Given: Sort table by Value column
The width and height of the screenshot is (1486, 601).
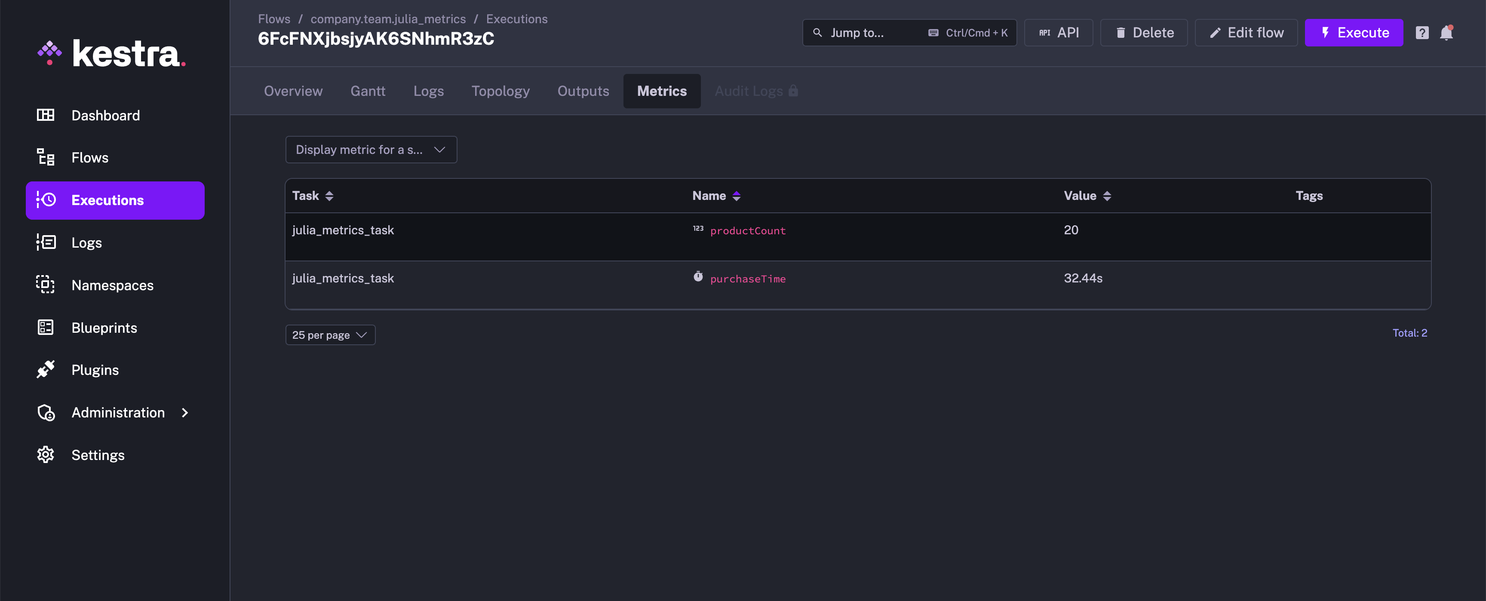Looking at the screenshot, I should [x=1106, y=196].
